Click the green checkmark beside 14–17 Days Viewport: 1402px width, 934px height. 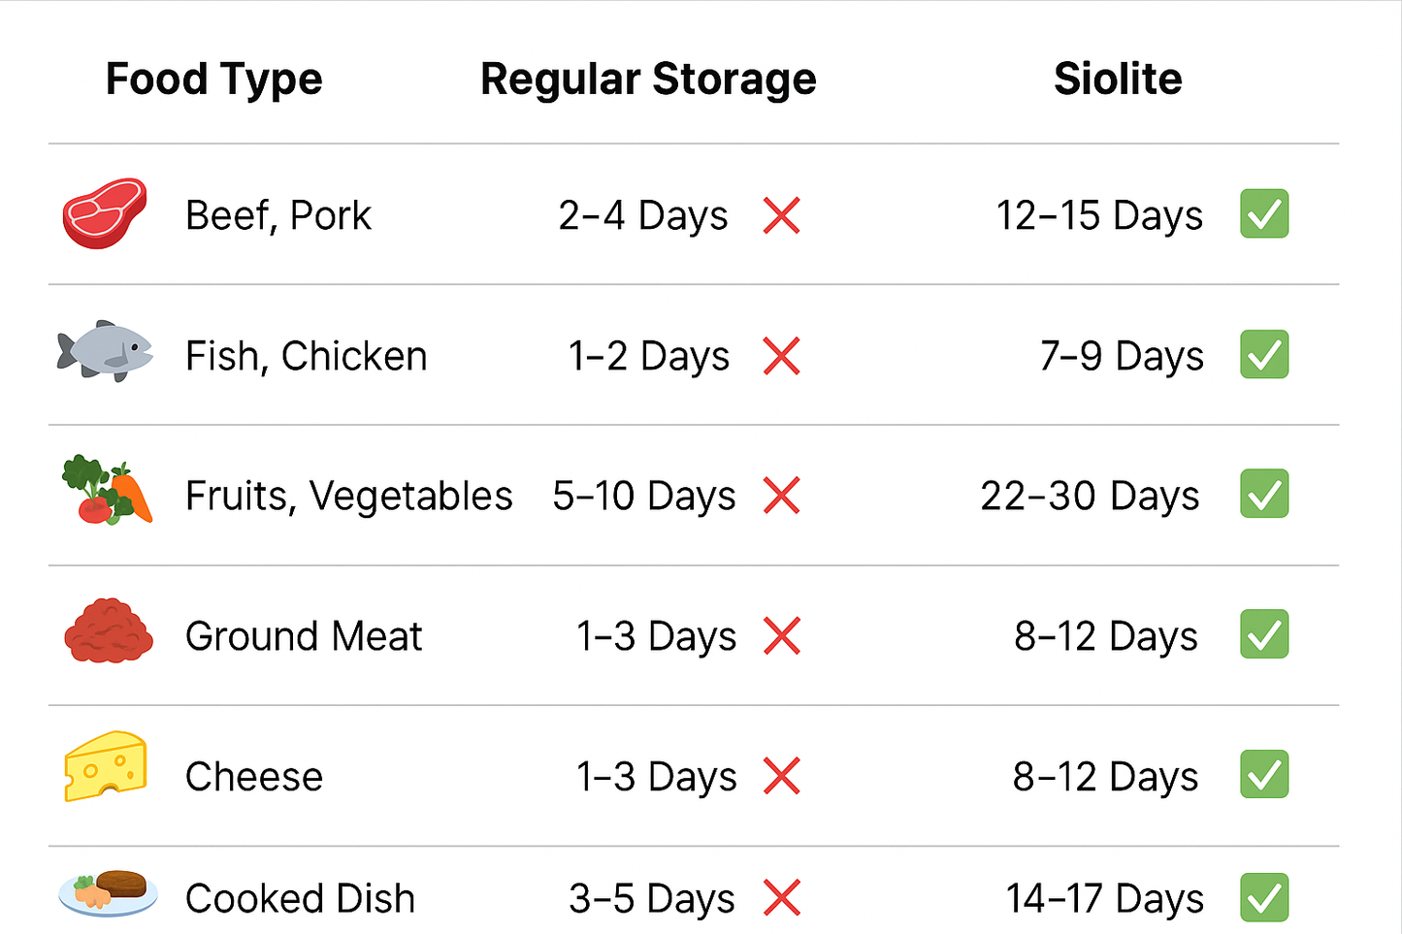[x=1264, y=897]
